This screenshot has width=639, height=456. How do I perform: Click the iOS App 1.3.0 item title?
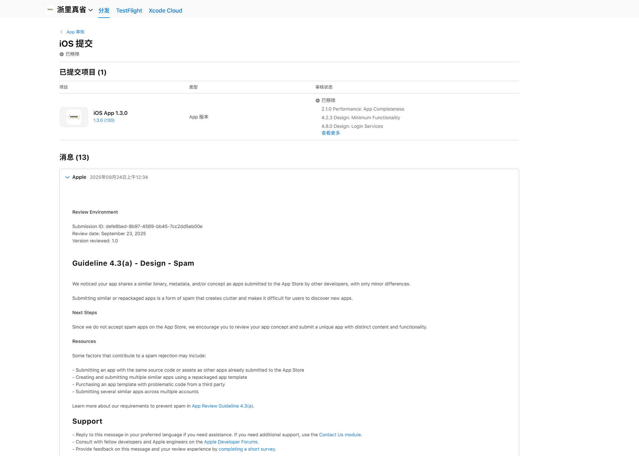(x=110, y=113)
